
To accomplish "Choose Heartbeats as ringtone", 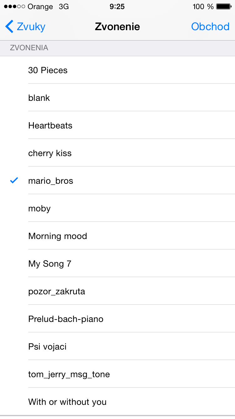I will (118, 125).
